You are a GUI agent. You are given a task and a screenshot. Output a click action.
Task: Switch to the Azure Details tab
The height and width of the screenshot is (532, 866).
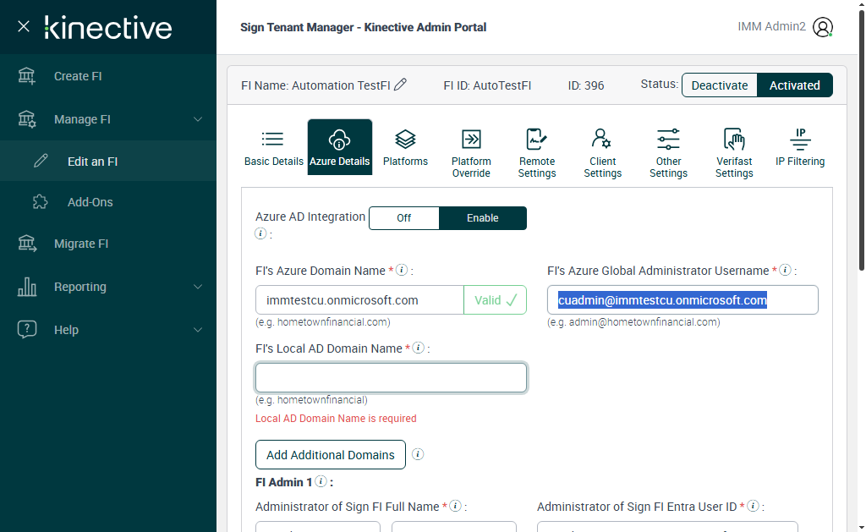(x=340, y=147)
